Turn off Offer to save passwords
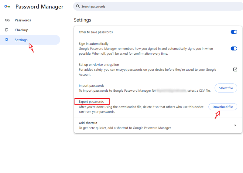The width and height of the screenshot is (243, 173). pos(234,32)
